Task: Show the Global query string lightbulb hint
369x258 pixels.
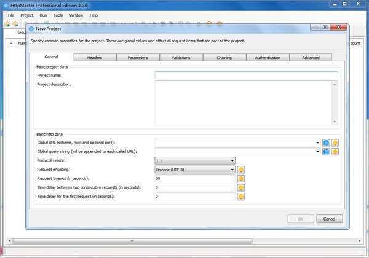Action: pyautogui.click(x=335, y=152)
